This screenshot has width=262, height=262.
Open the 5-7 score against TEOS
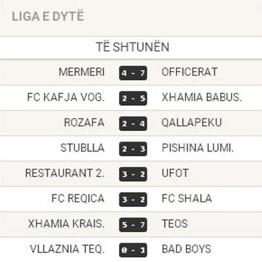133,225
